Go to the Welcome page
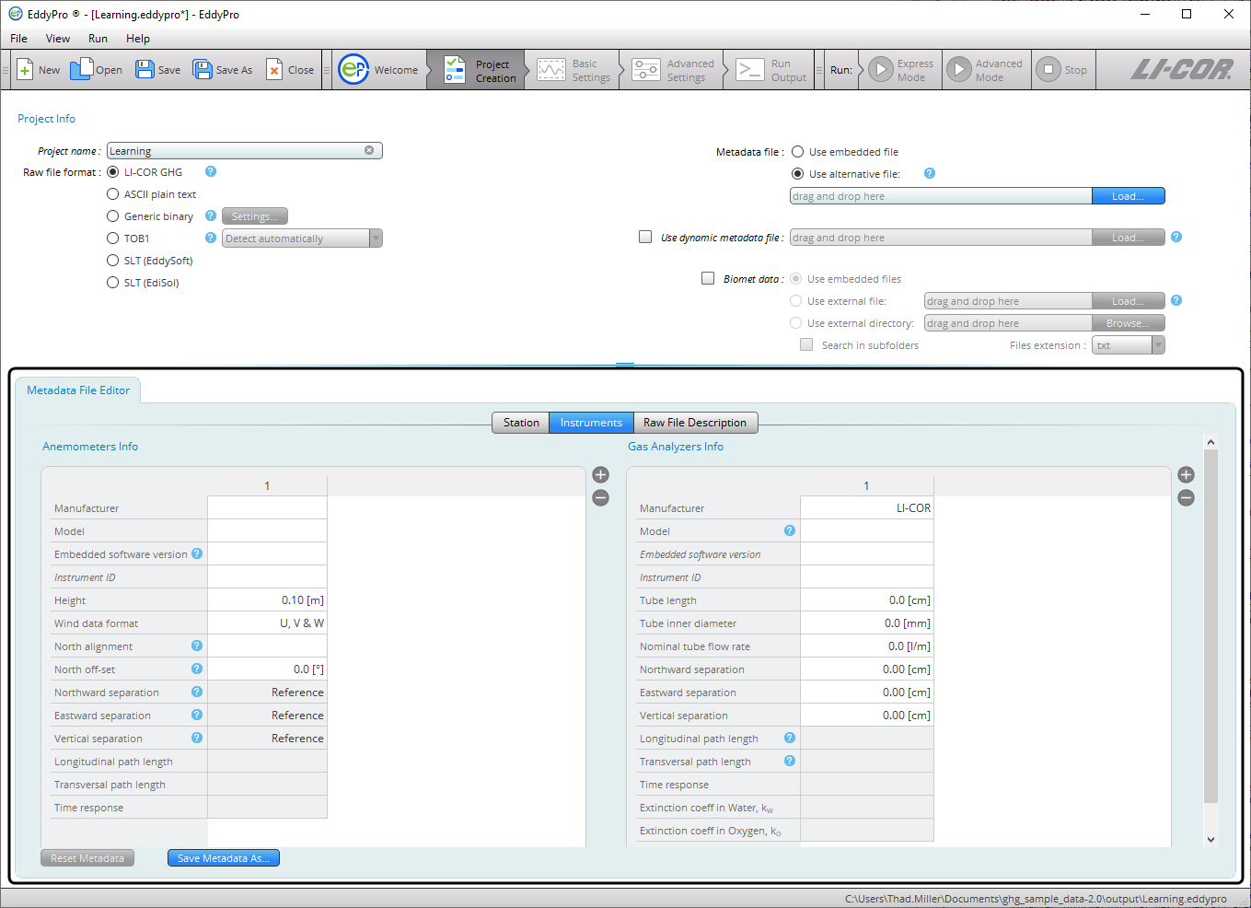 click(x=378, y=70)
